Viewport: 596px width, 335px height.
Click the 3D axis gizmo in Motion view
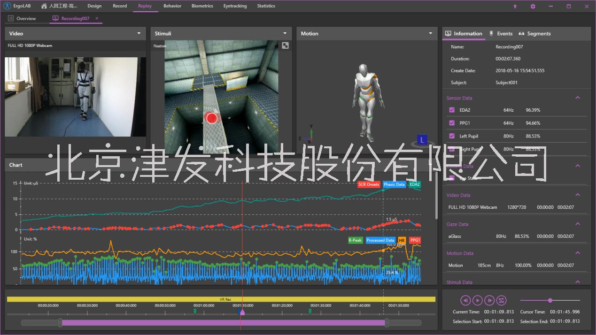(306, 135)
